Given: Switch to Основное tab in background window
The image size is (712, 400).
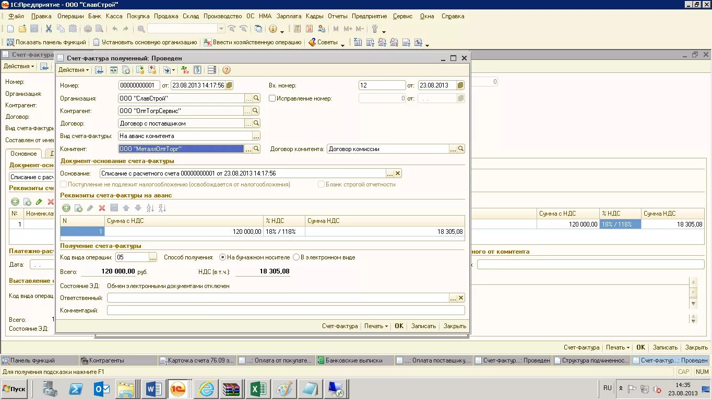Looking at the screenshot, I should pyautogui.click(x=24, y=154).
